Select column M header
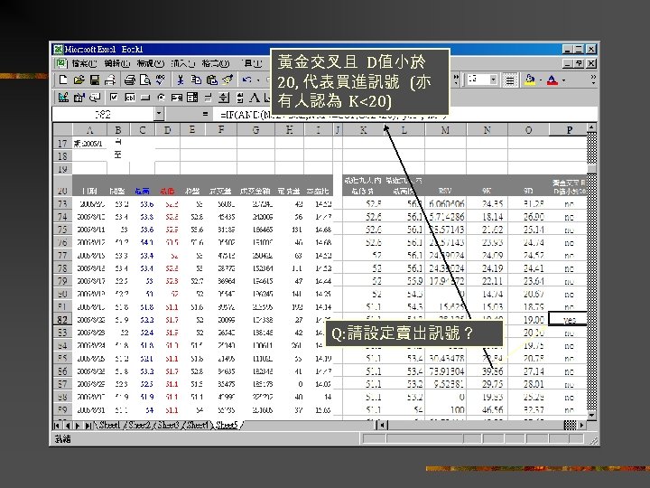650x488 pixels. point(445,130)
